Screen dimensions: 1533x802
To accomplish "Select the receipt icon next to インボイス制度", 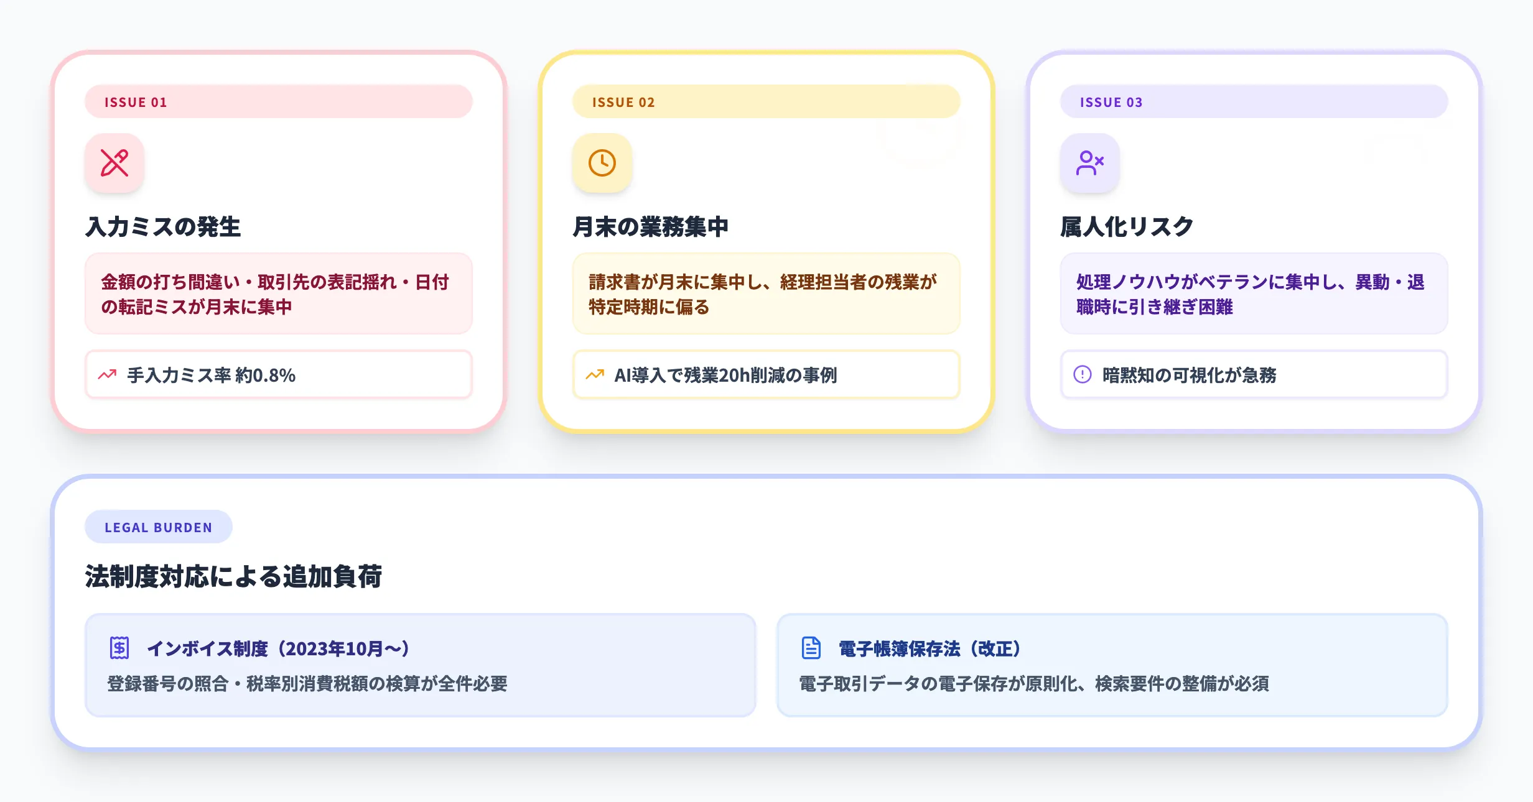I will coord(119,648).
